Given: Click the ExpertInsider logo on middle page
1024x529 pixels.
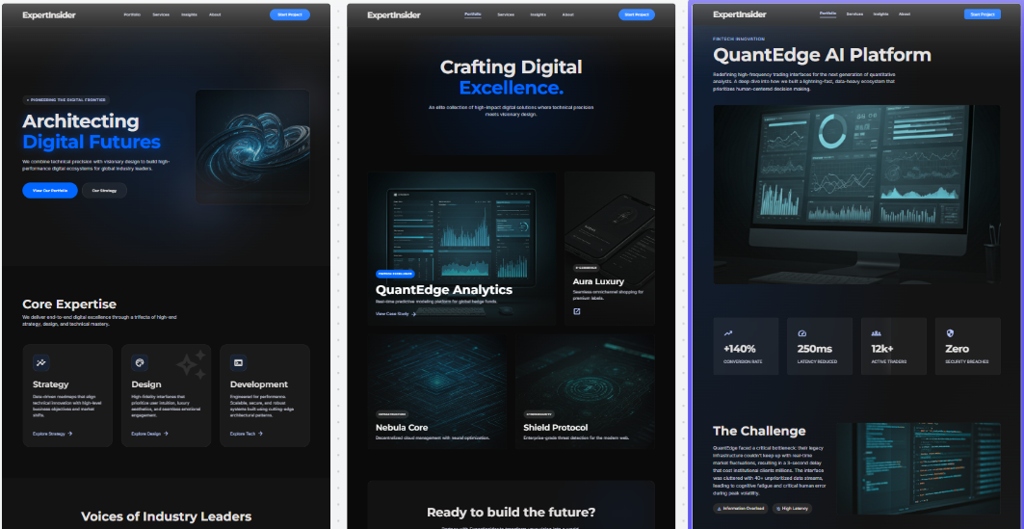Looking at the screenshot, I should 394,14.
